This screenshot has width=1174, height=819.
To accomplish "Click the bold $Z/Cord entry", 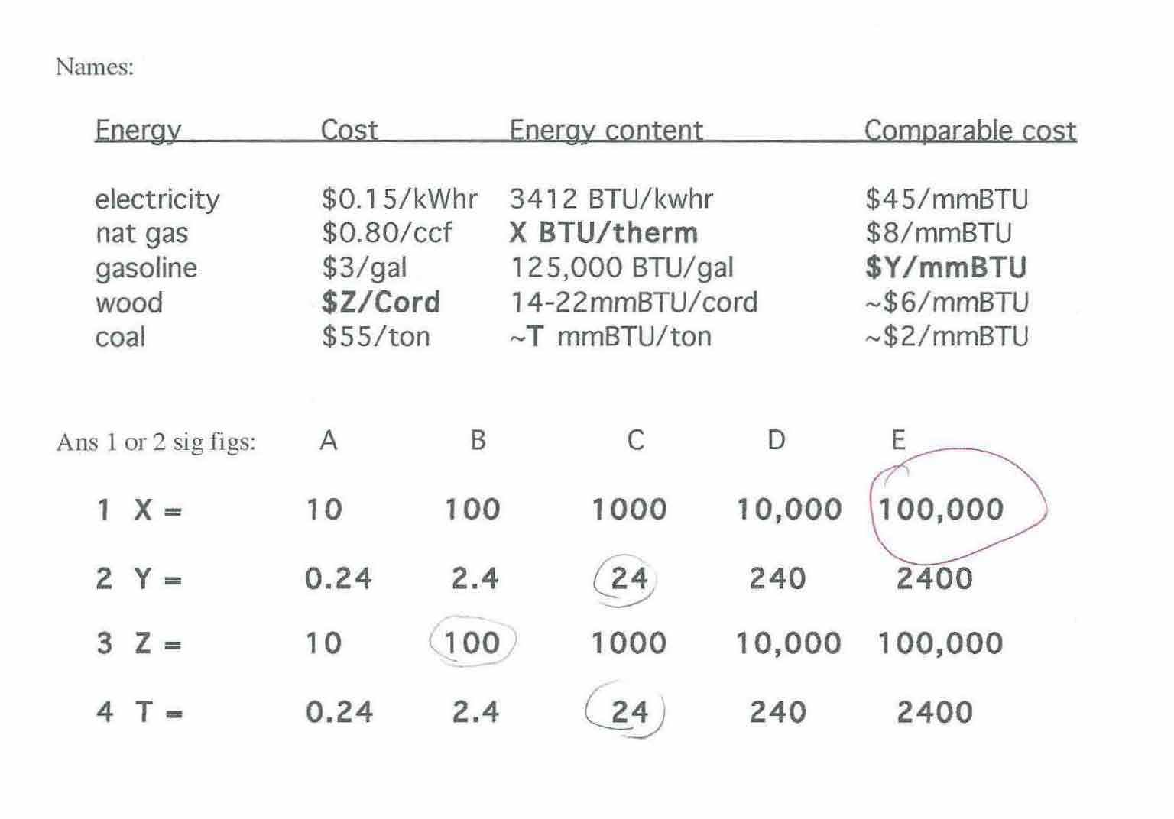I will [x=381, y=303].
